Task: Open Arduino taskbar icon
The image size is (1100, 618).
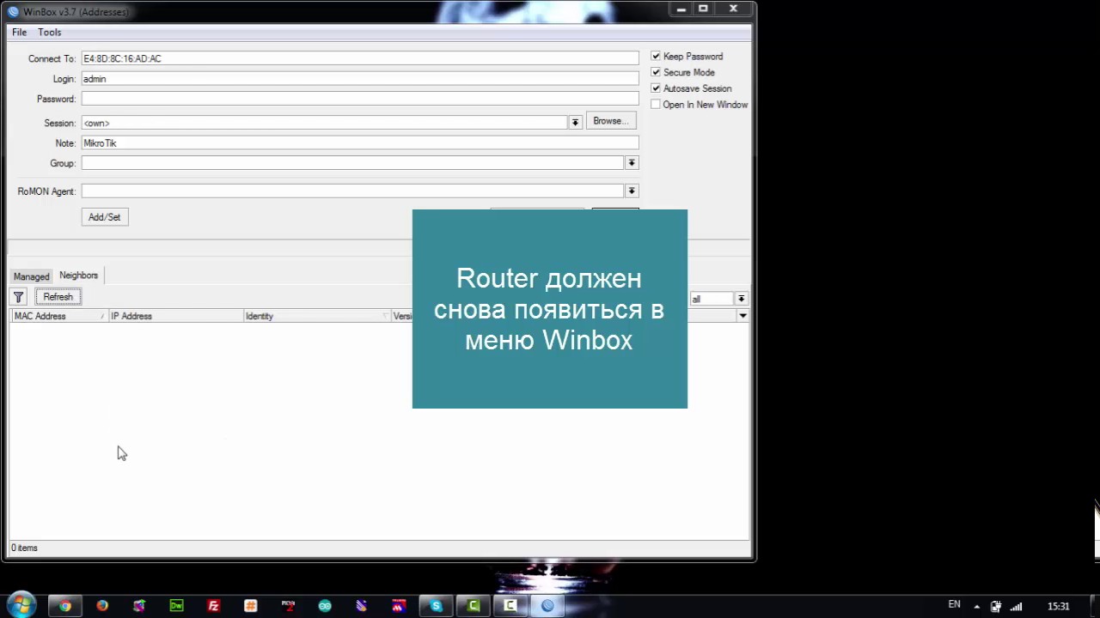Action: click(x=325, y=605)
